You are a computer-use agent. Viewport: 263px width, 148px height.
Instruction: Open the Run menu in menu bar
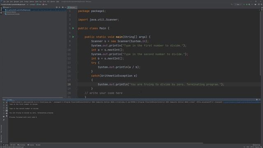40,2
